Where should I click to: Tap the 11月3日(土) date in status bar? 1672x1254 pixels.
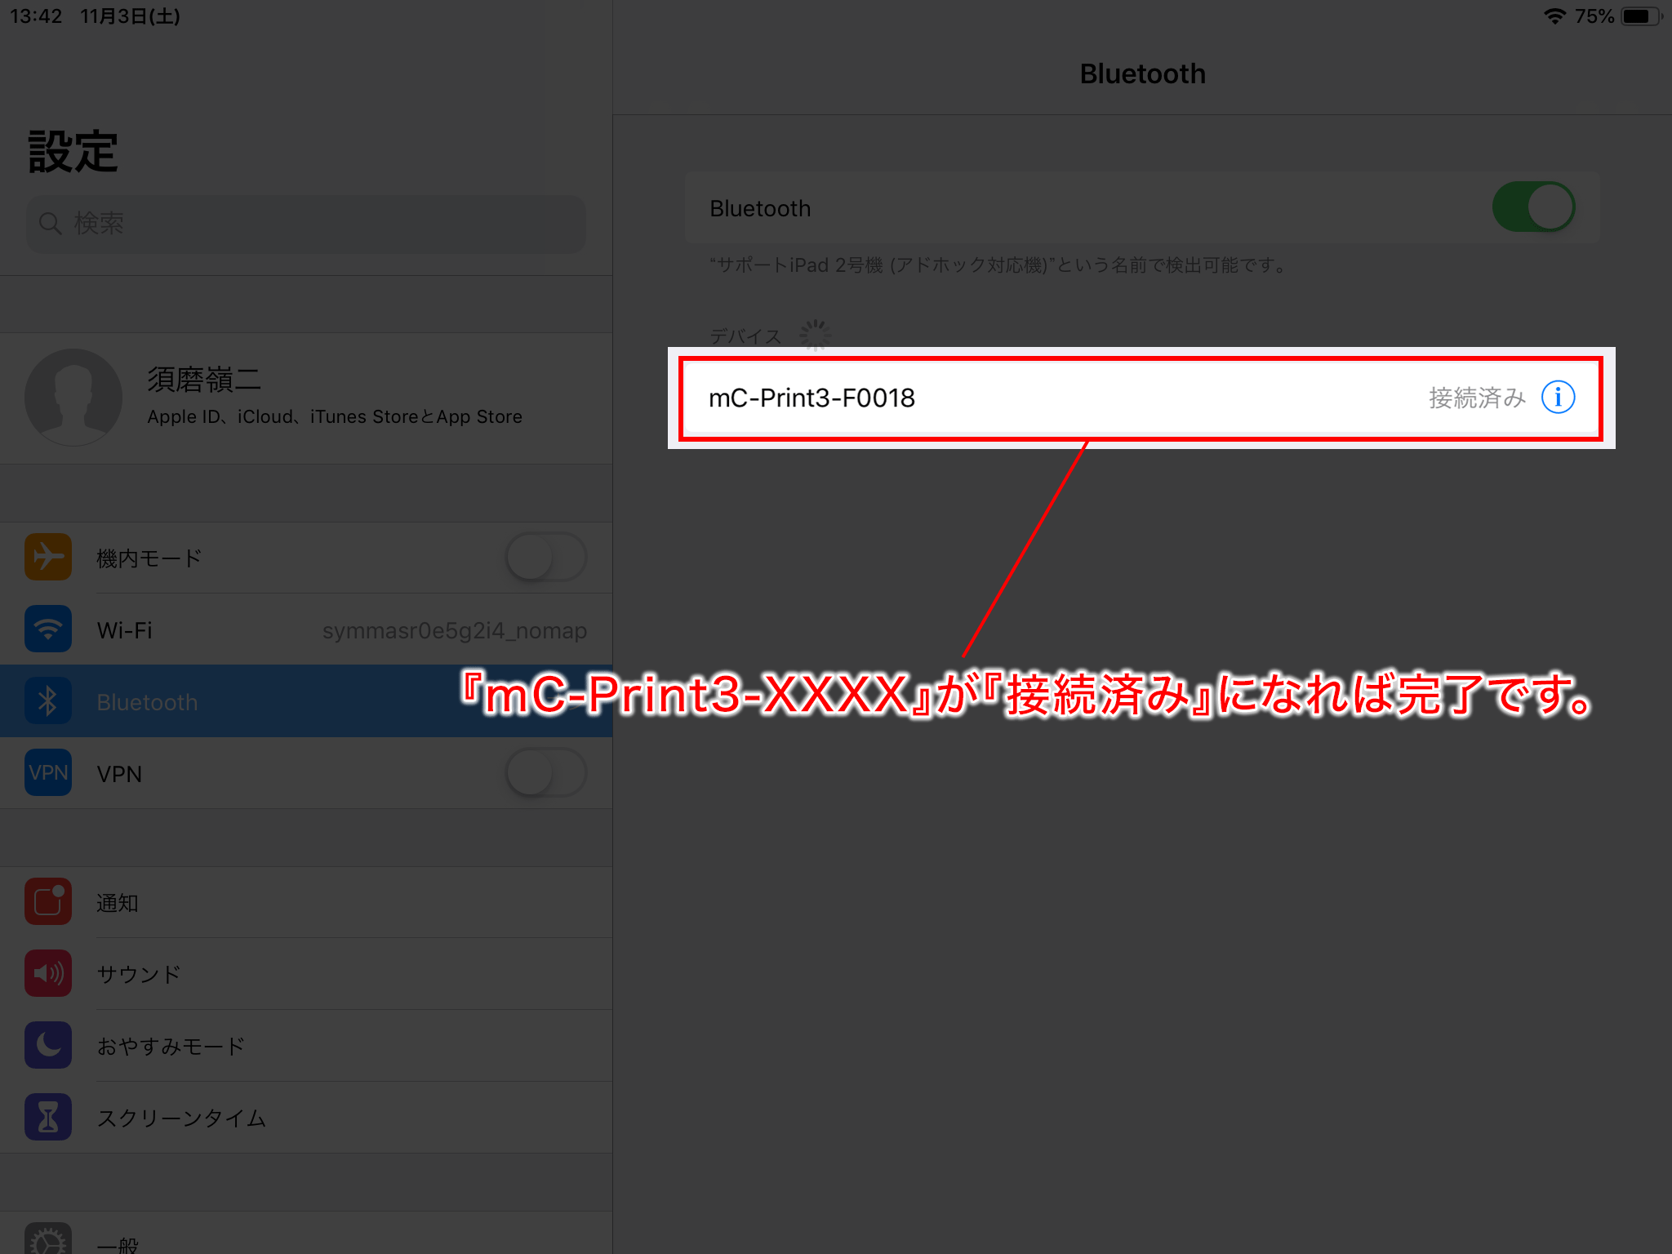[x=130, y=16]
